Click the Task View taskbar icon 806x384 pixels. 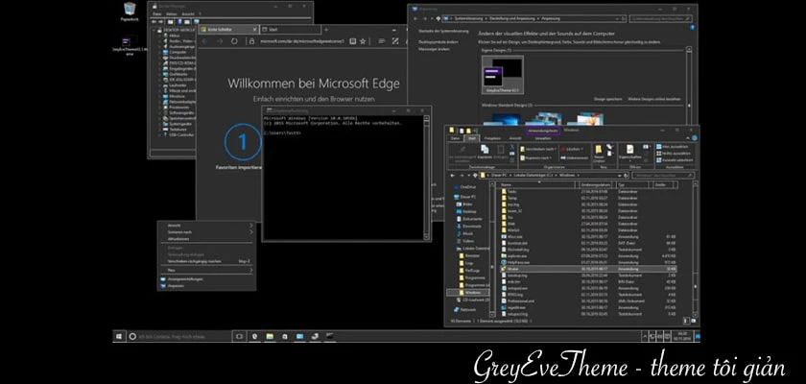point(239,336)
